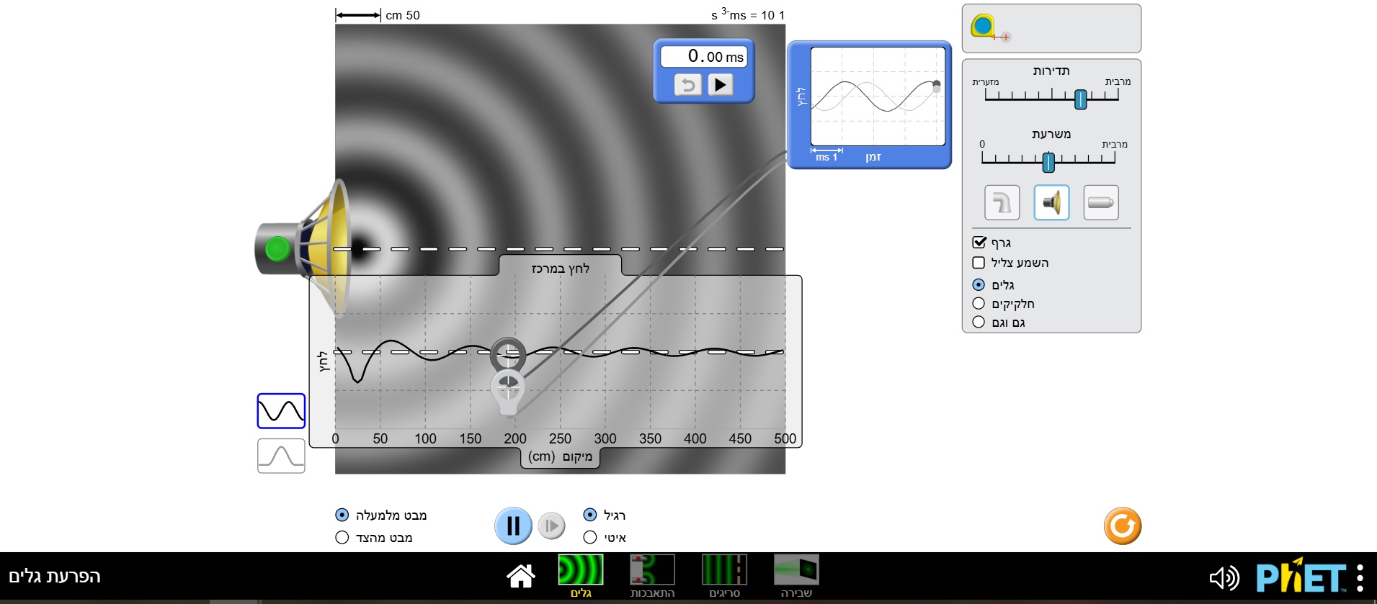This screenshot has width=1377, height=604.
Task: Choose the water faucet source
Action: pos(1002,202)
